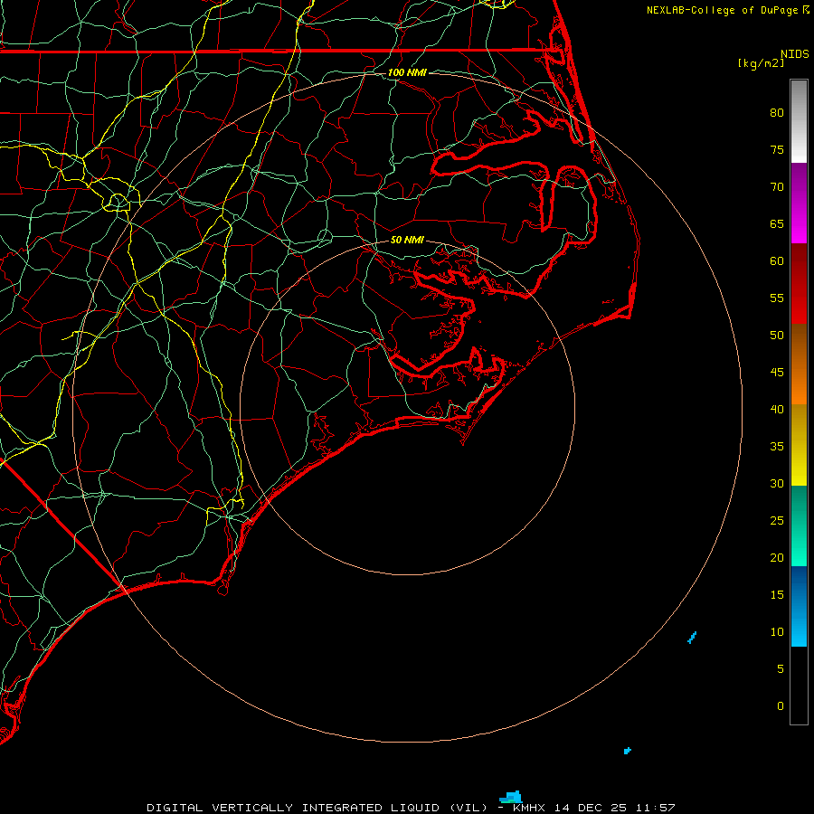814x814 pixels.
Task: Click the KMHX station identifier in the caption
Action: [x=529, y=808]
